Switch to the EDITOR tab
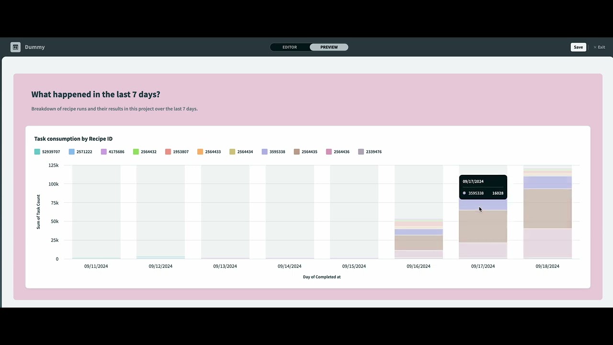 pos(290,47)
